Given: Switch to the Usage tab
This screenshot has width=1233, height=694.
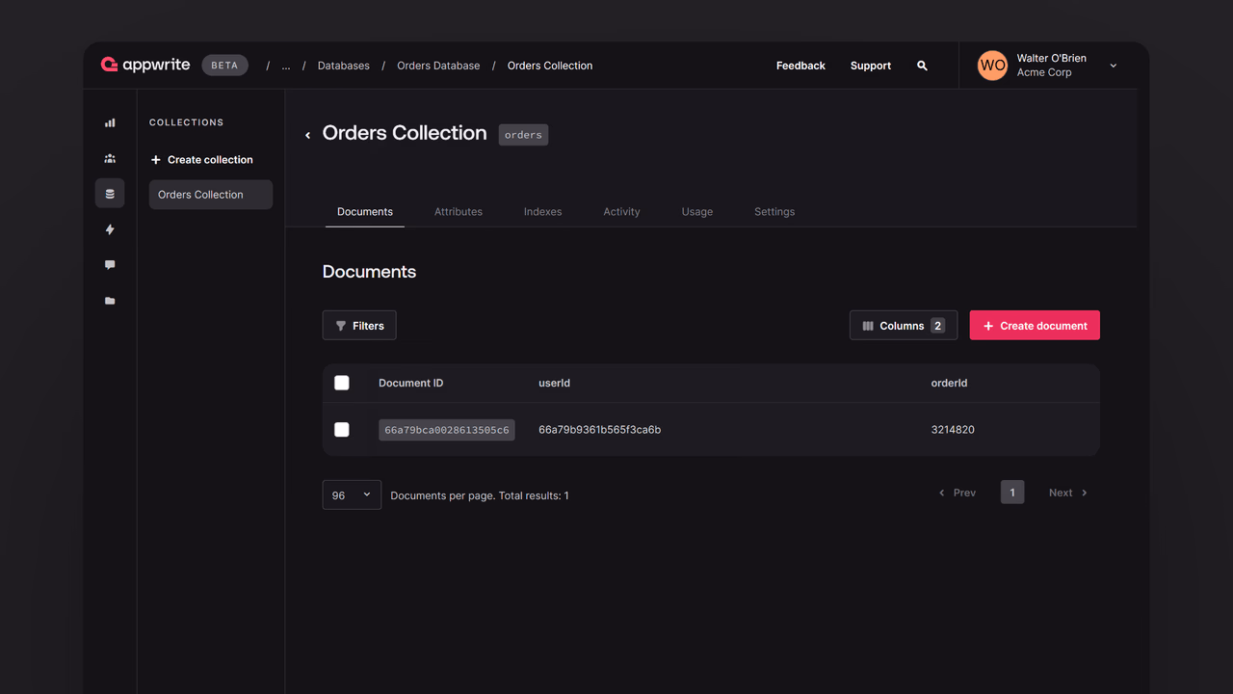Looking at the screenshot, I should click(x=697, y=211).
